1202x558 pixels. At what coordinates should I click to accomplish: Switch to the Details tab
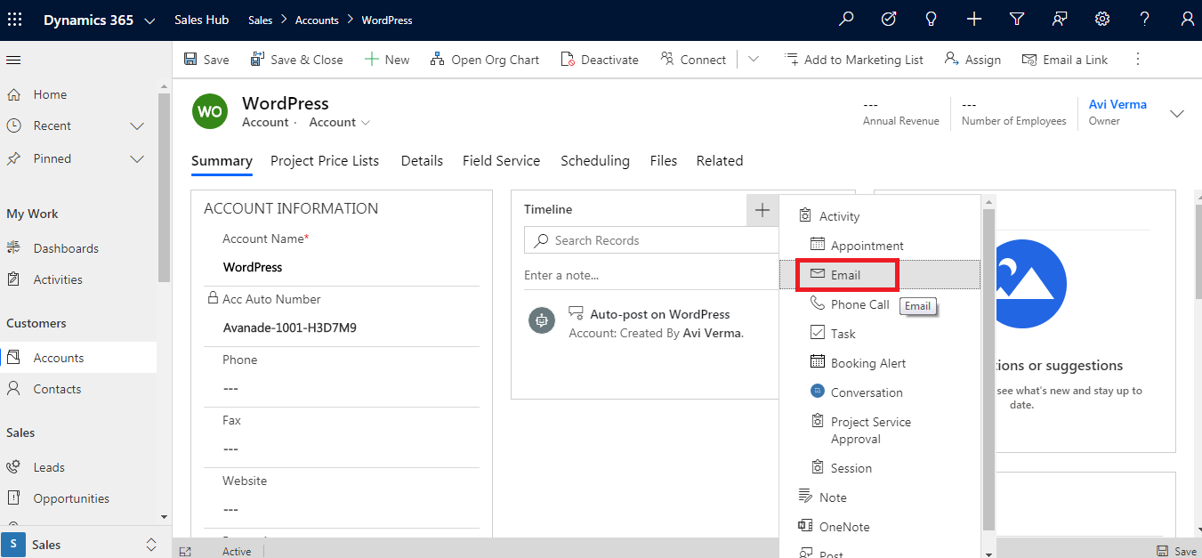click(421, 161)
